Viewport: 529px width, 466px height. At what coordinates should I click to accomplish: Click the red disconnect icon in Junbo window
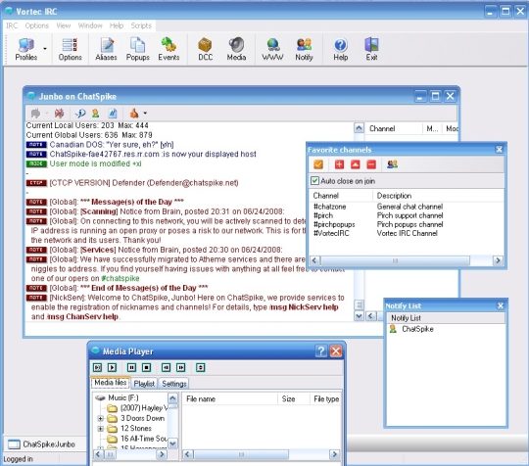60,114
